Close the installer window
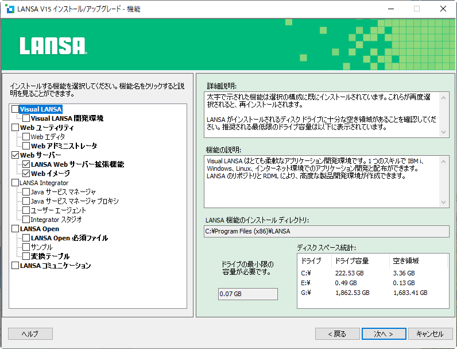The height and width of the screenshot is (349, 457). pos(443,9)
